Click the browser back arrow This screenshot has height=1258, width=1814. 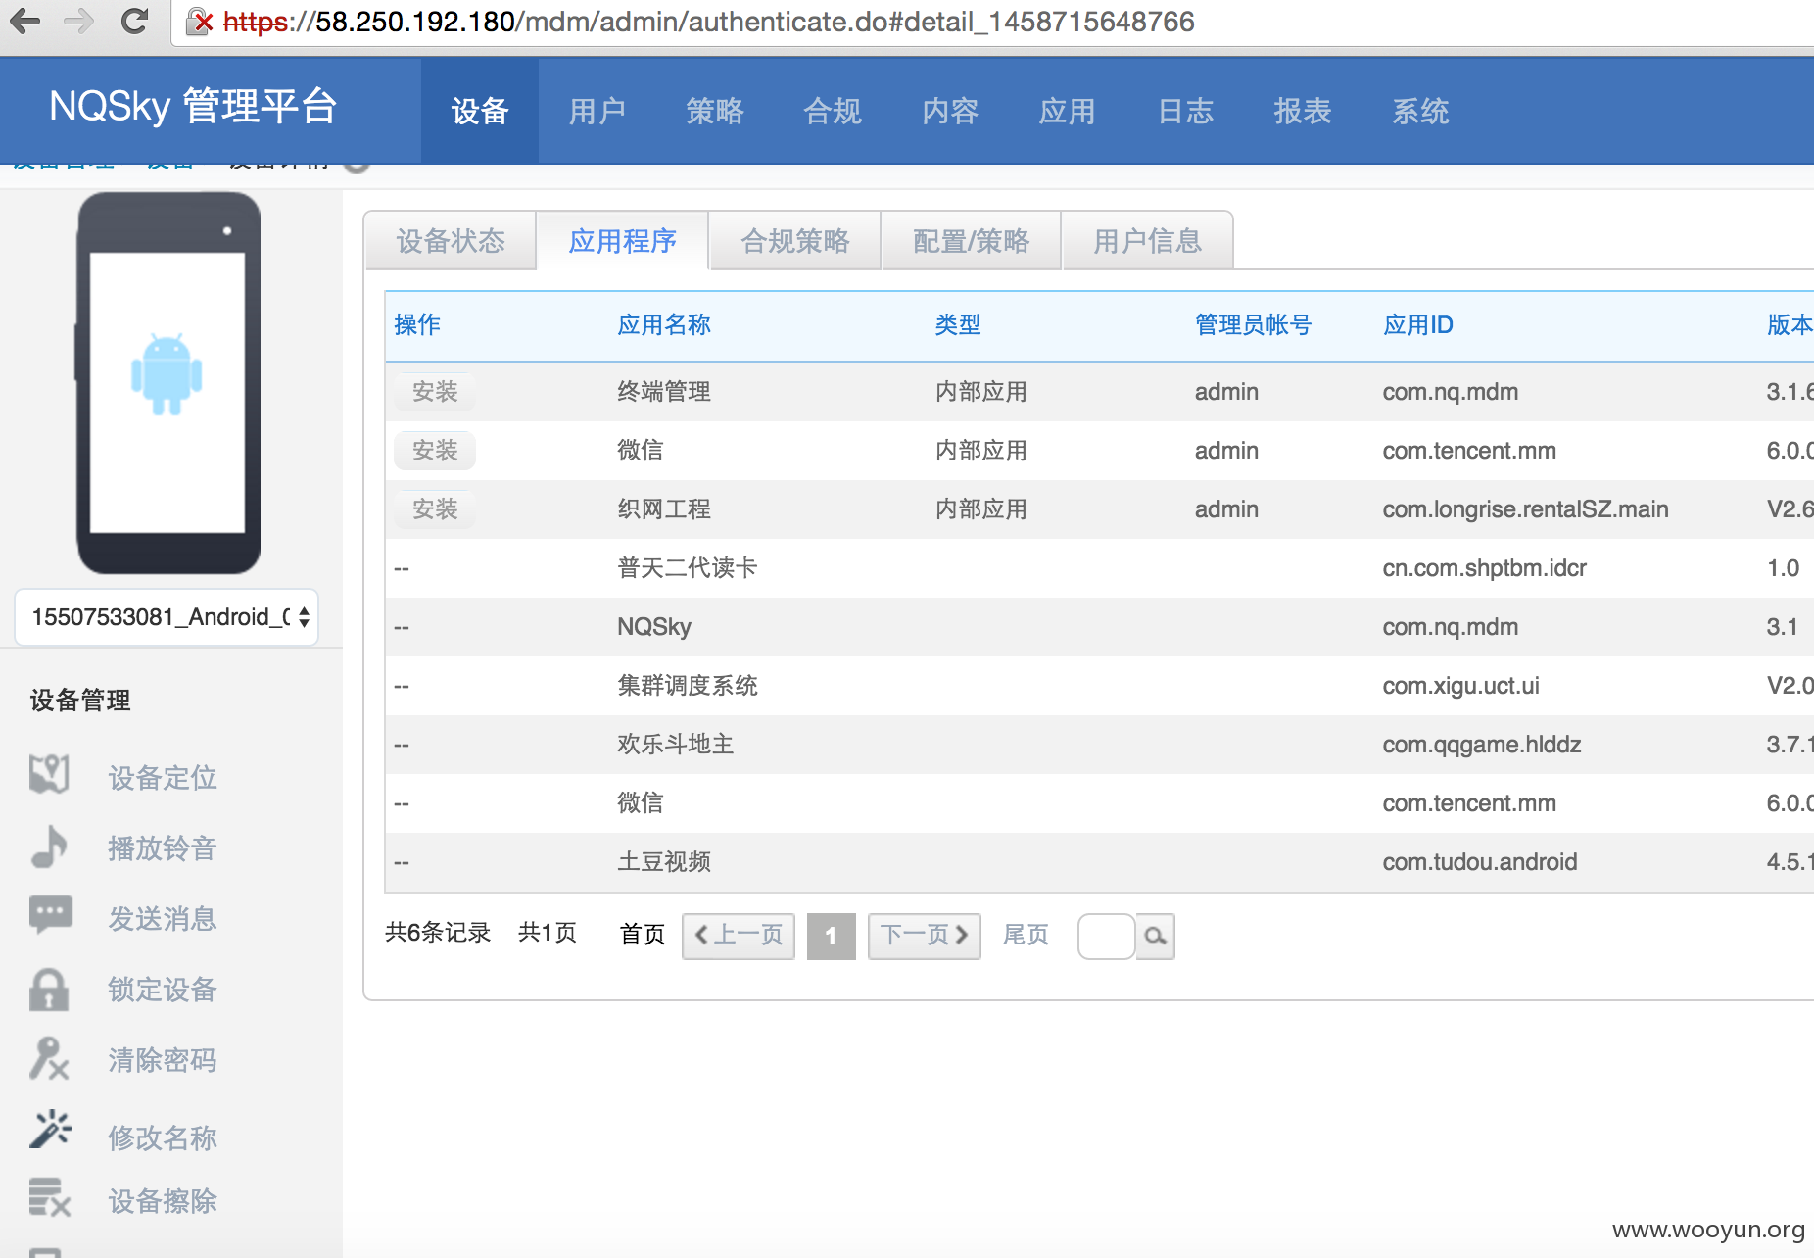tap(26, 21)
